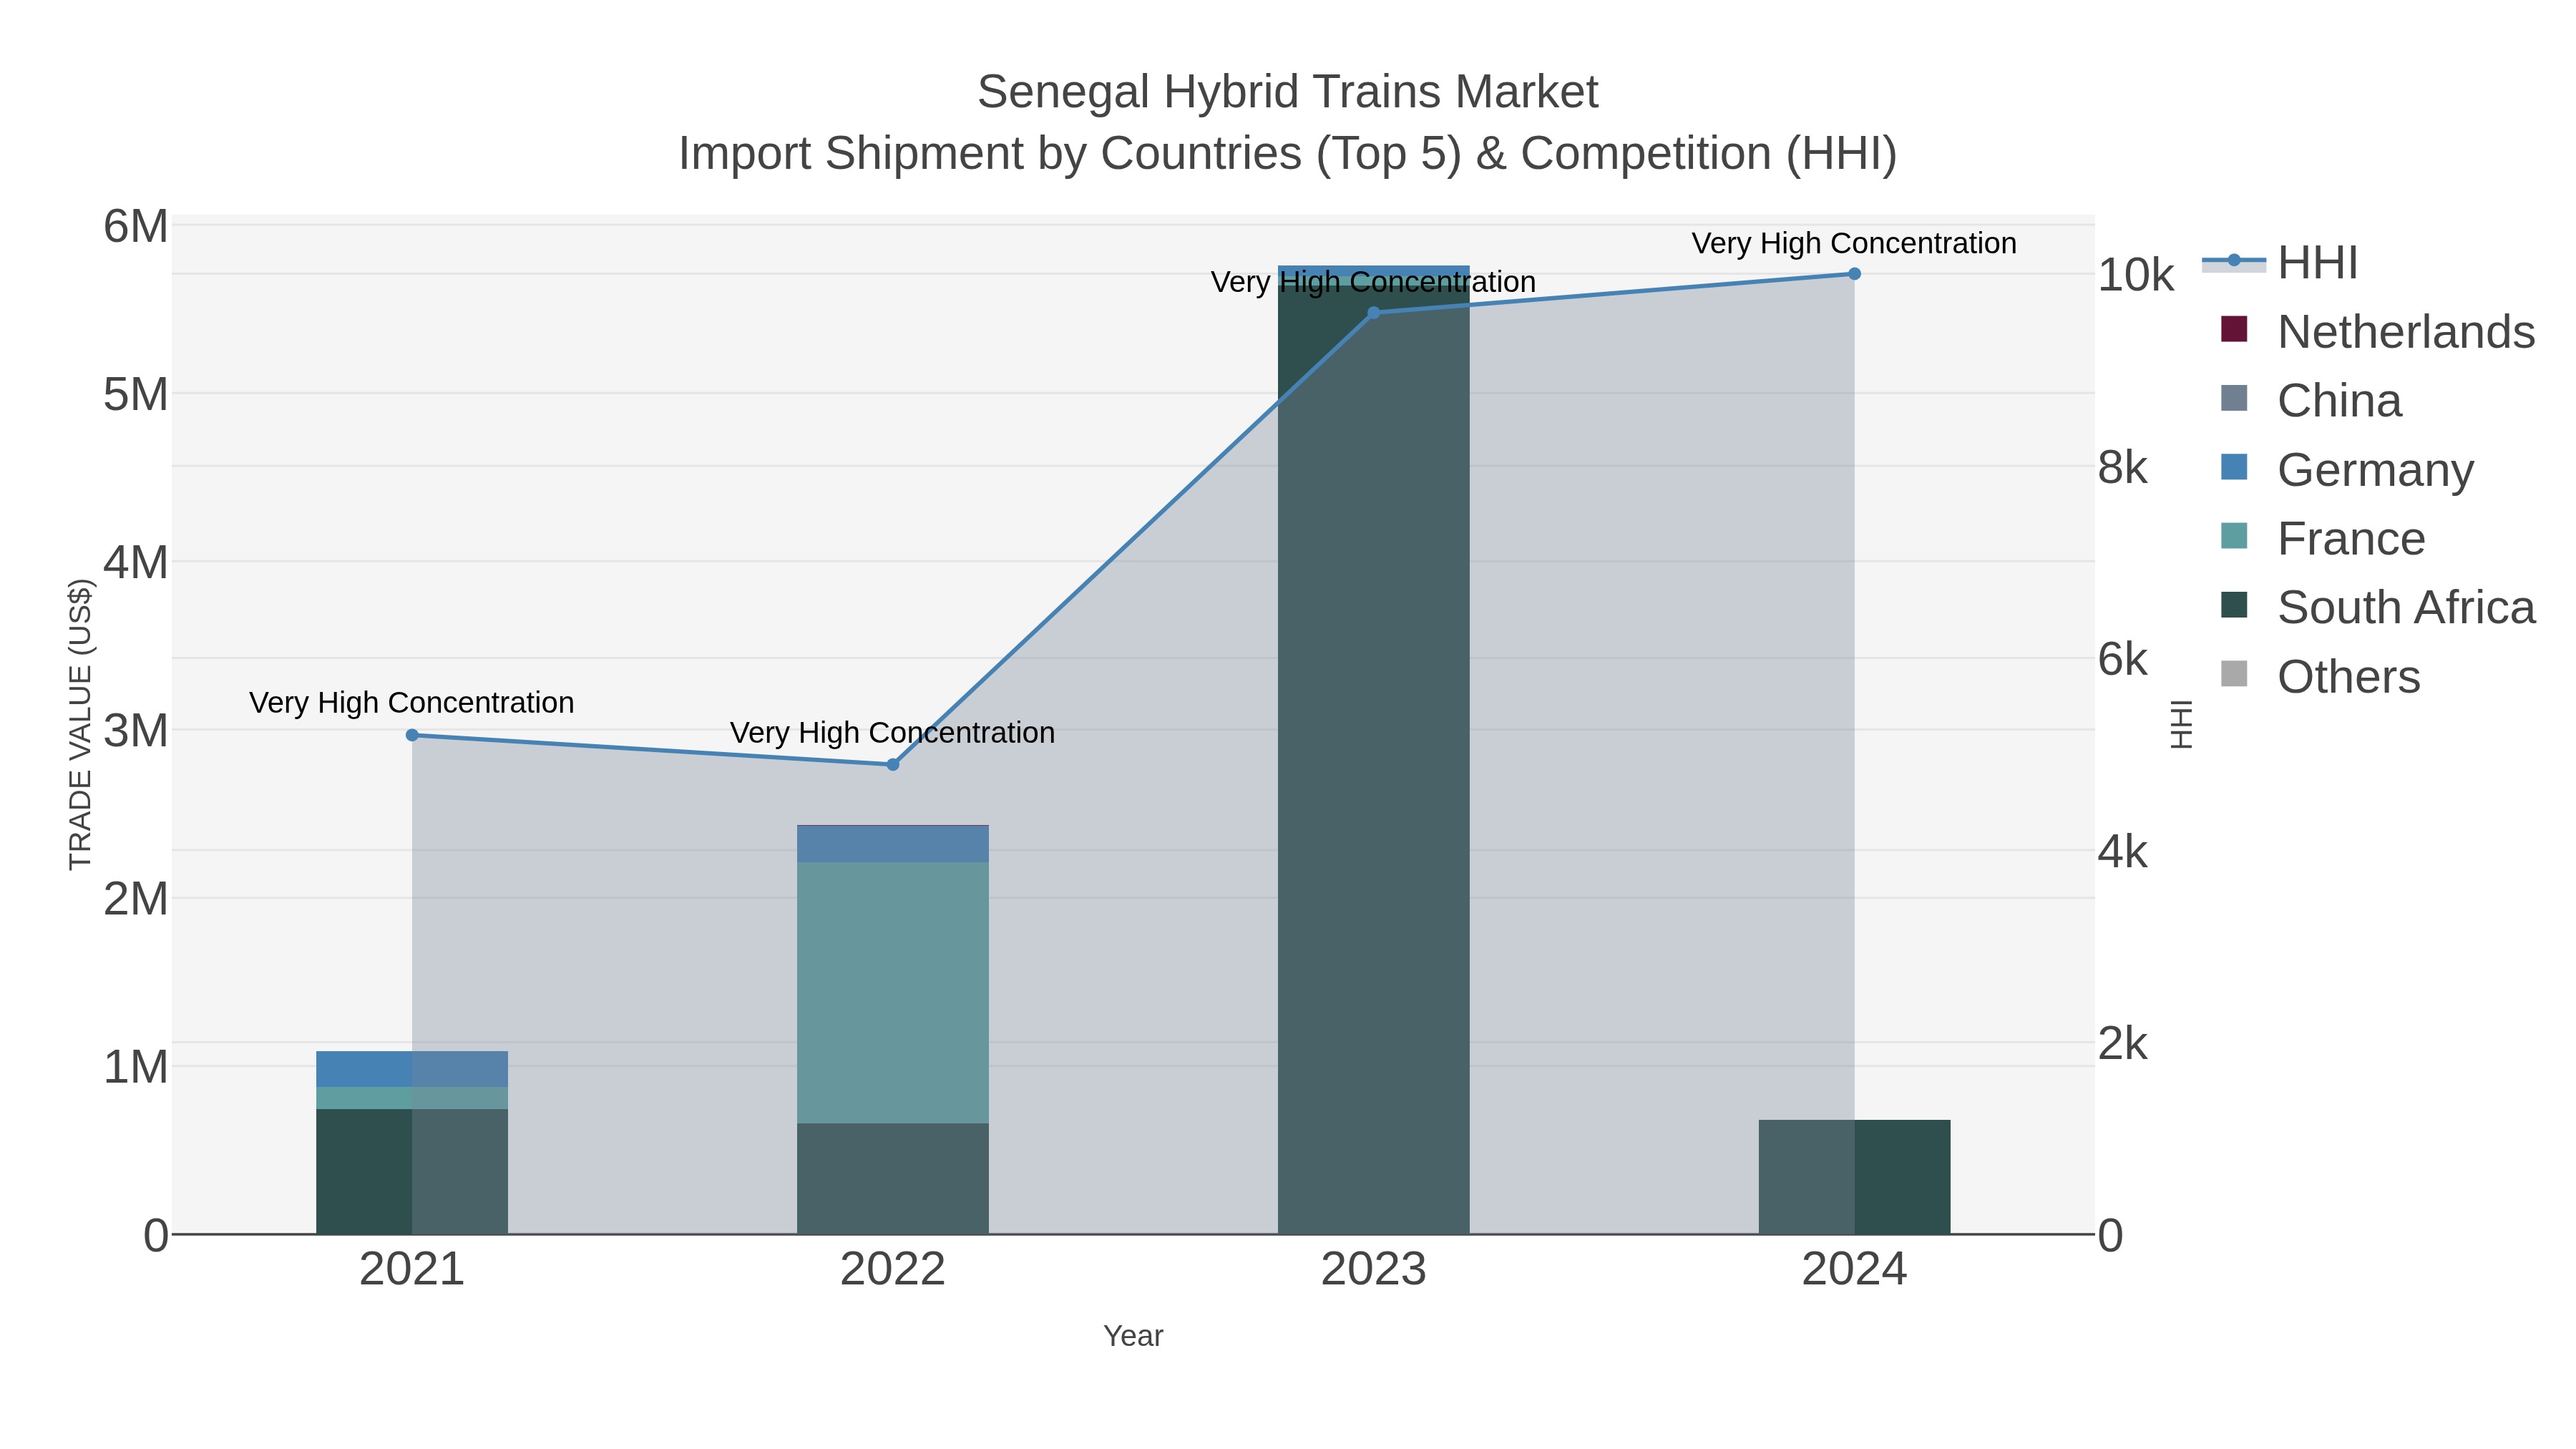Viewport: 2576px width, 1449px height.
Task: Click the HHI data point for 2022
Action: point(893,764)
